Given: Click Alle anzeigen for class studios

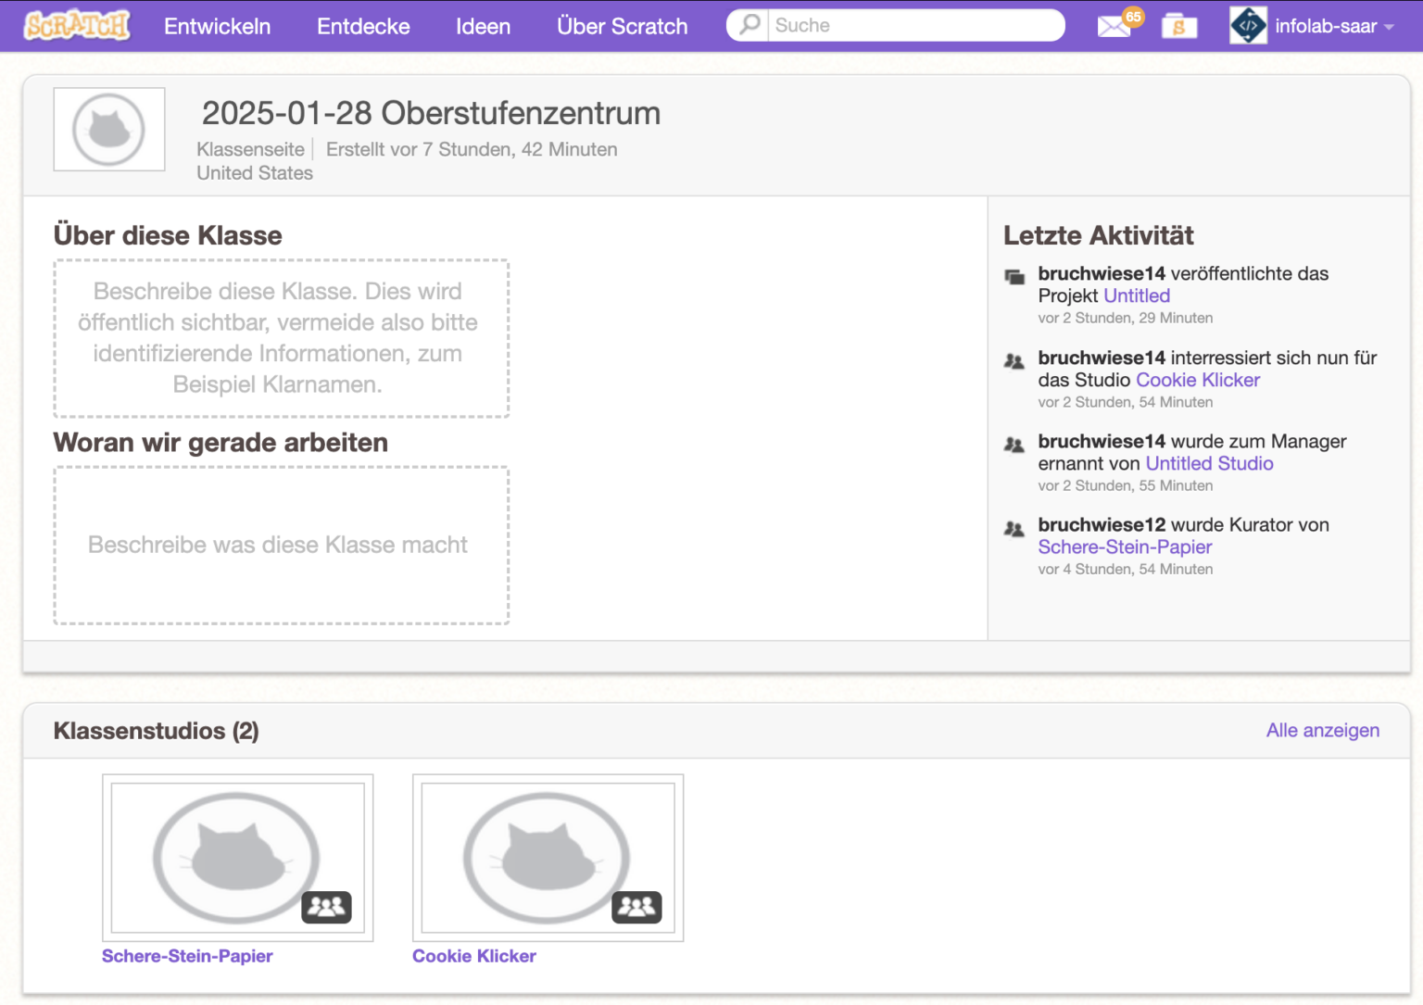Looking at the screenshot, I should click(x=1322, y=730).
